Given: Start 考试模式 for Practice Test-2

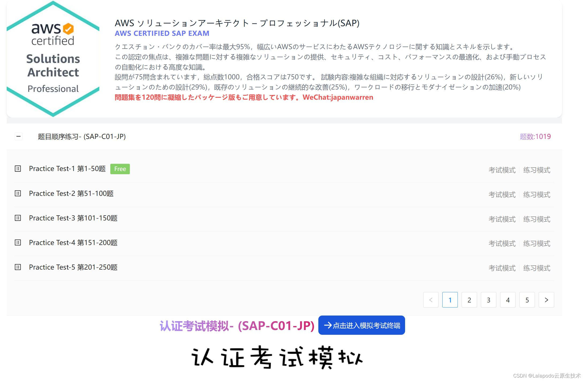Looking at the screenshot, I should click(x=502, y=195).
